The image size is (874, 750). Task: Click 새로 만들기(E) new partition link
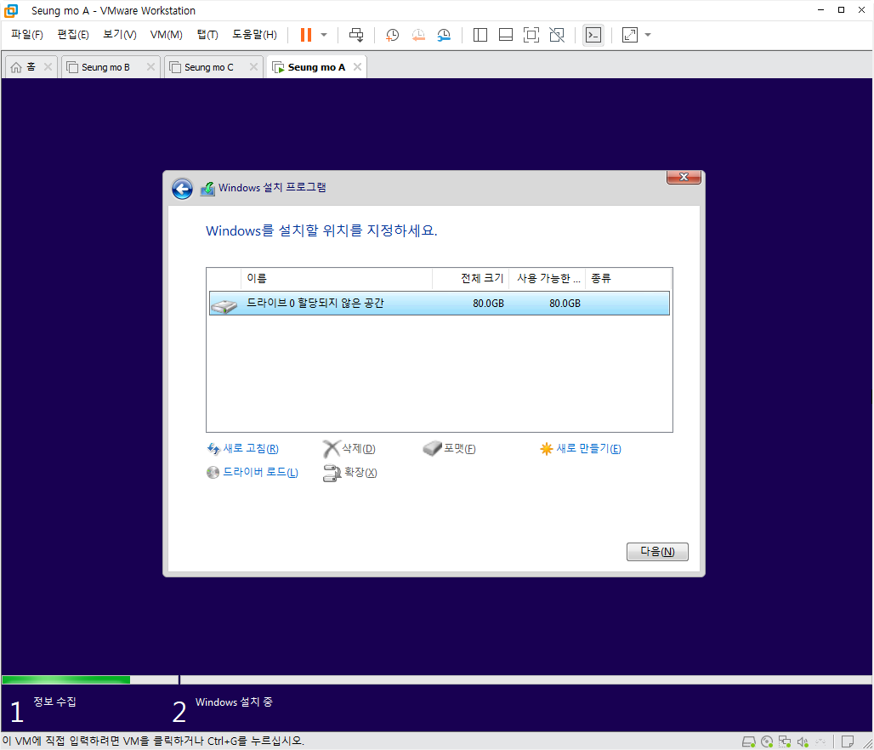[588, 448]
